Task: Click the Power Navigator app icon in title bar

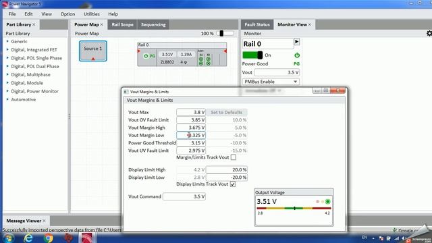Action: tap(5, 4)
